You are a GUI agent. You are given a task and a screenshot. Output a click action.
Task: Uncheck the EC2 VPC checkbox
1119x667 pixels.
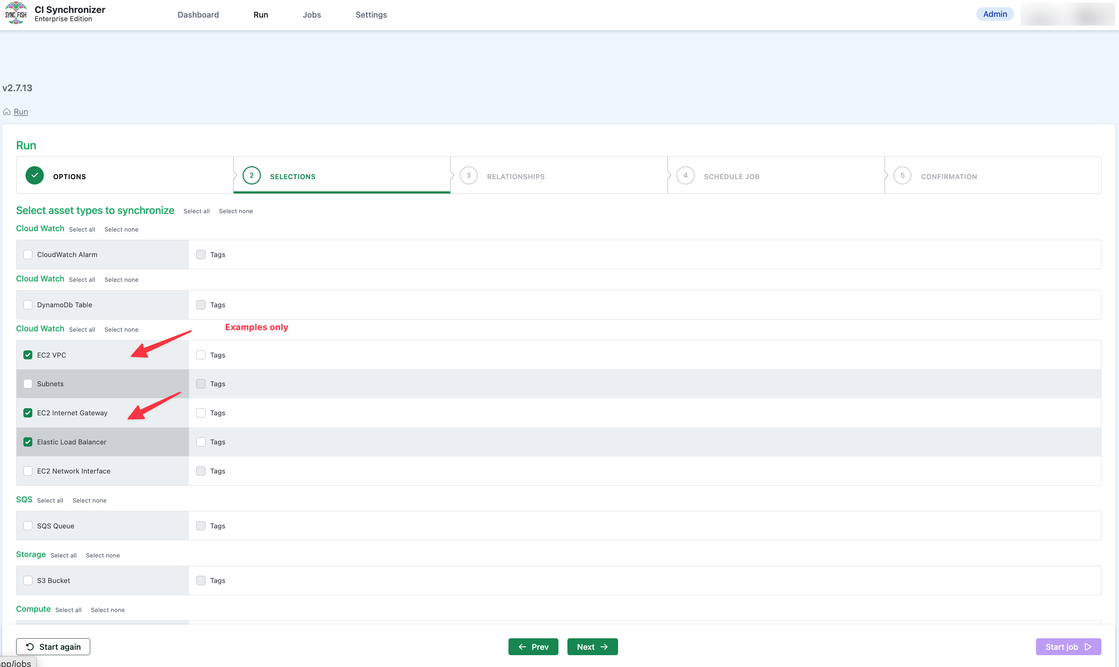pos(28,355)
